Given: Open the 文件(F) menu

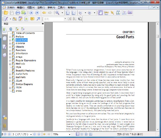Looking at the screenshot, I should (x=10, y=7).
